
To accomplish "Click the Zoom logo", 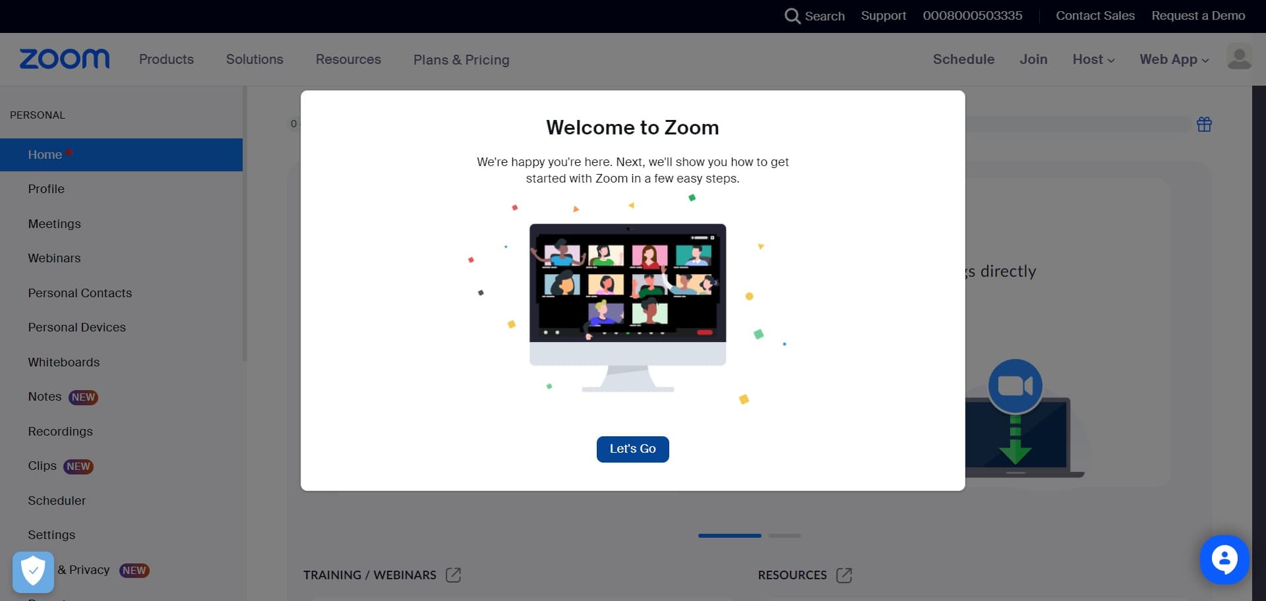I will [x=63, y=59].
